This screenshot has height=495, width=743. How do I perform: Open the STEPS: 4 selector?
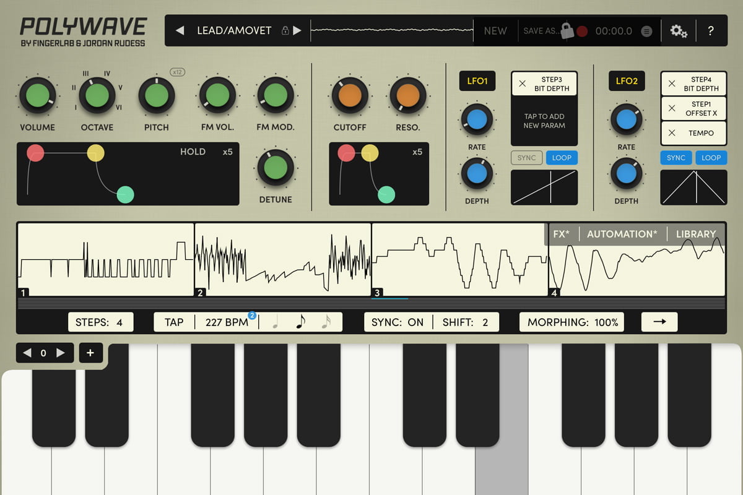tap(100, 322)
